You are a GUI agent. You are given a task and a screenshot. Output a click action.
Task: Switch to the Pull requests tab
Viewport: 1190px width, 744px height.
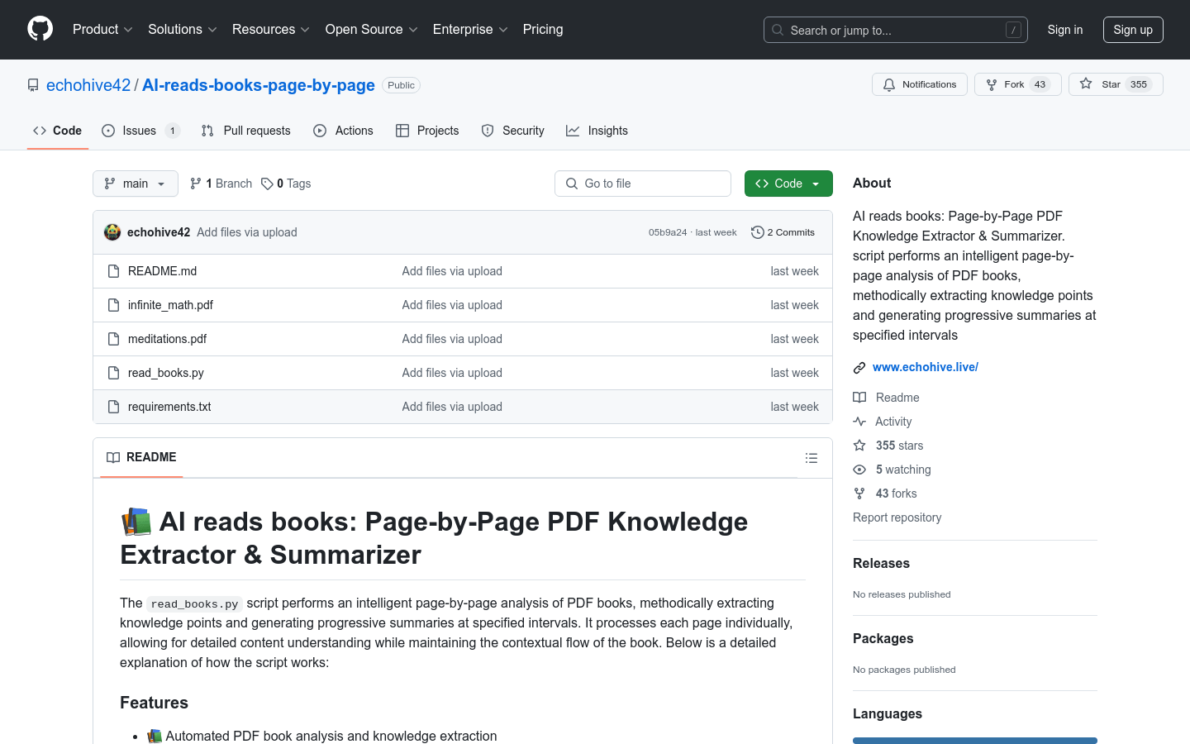click(x=246, y=131)
